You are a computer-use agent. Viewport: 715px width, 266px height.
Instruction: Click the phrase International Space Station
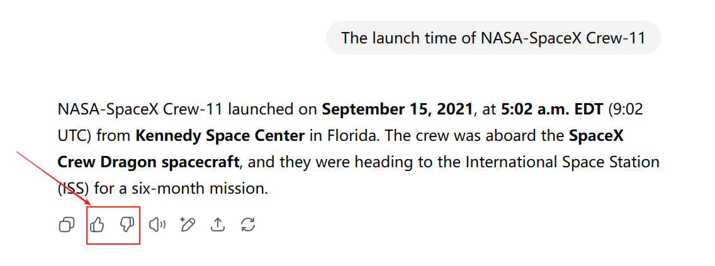coord(562,162)
